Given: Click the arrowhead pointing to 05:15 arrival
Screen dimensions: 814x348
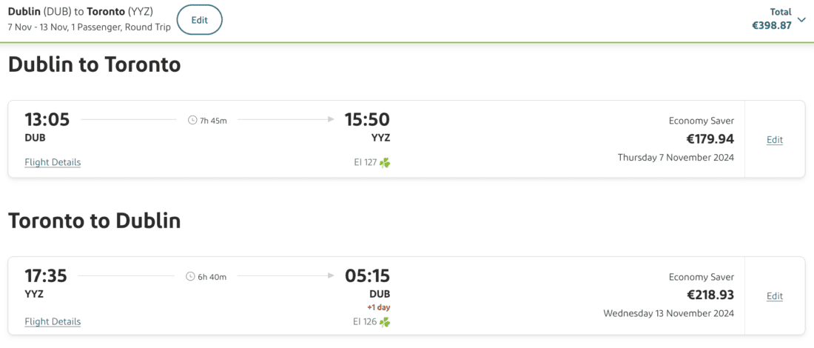Looking at the screenshot, I should pyautogui.click(x=330, y=276).
